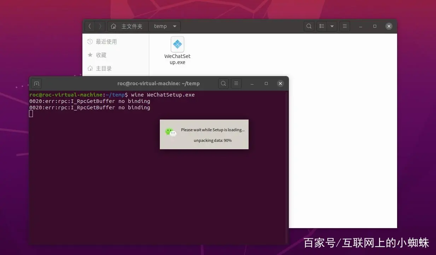Switch file manager to list view

tap(322, 26)
